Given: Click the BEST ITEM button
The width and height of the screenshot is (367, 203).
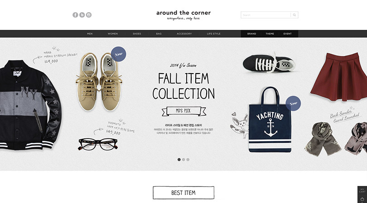Looking at the screenshot, I should pos(183,193).
